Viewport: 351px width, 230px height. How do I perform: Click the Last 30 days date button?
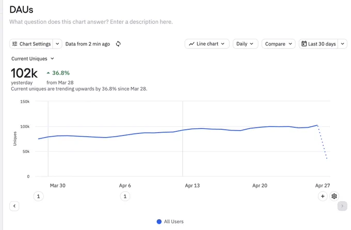(x=318, y=44)
